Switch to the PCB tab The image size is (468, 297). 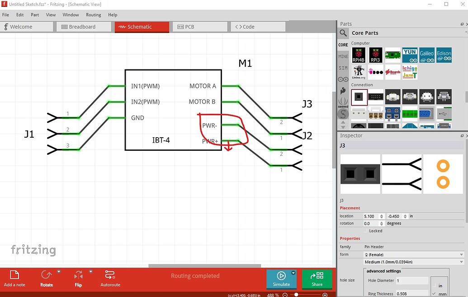200,27
